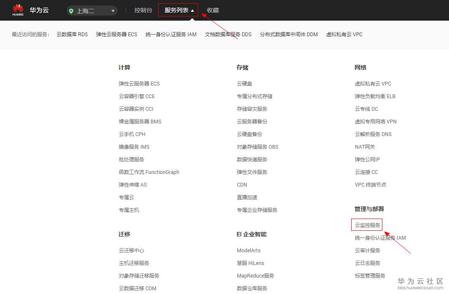The width and height of the screenshot is (449, 294).
Task: Open 弹性负载均衡 ELB
Action: (375, 96)
